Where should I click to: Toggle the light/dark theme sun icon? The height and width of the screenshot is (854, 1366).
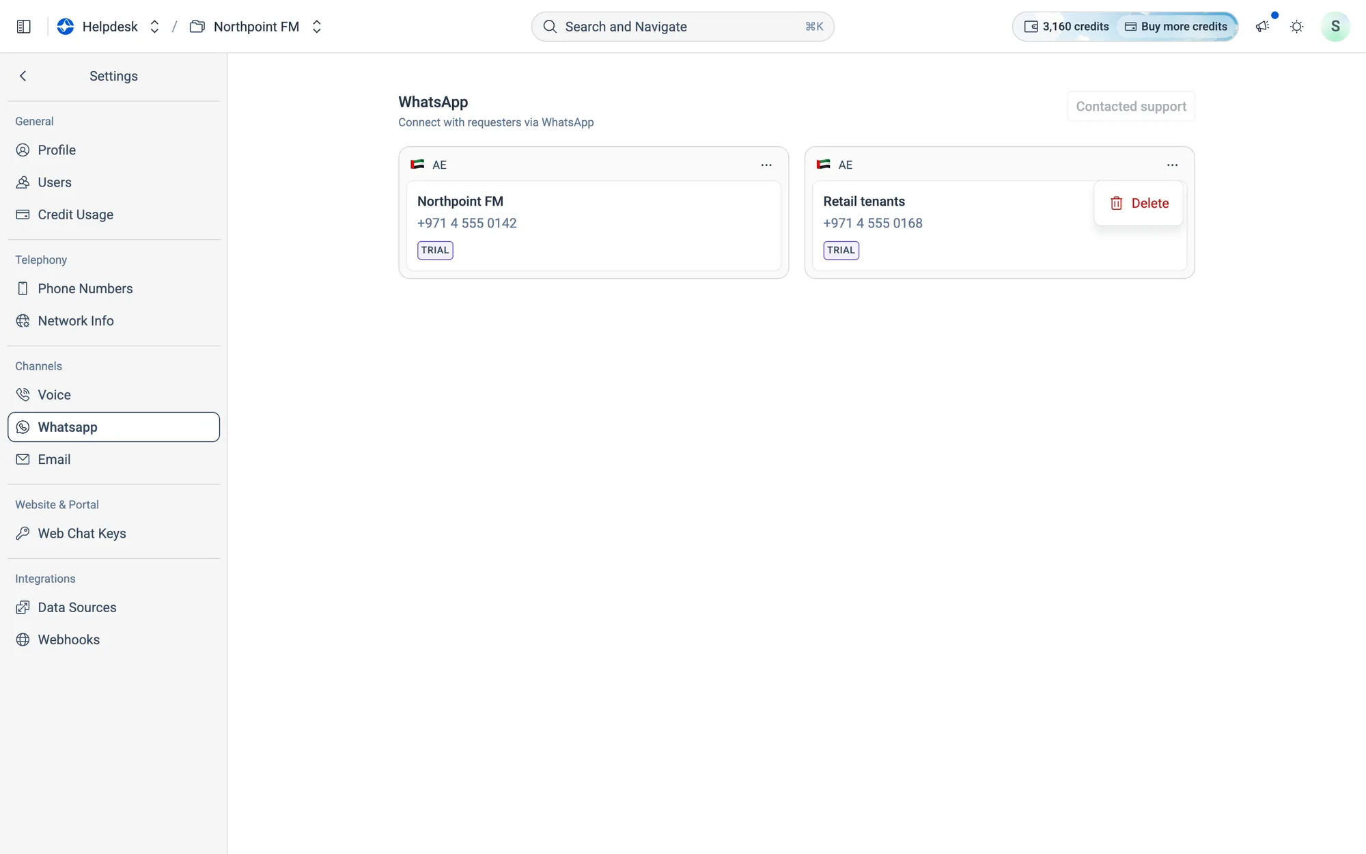pos(1296,27)
